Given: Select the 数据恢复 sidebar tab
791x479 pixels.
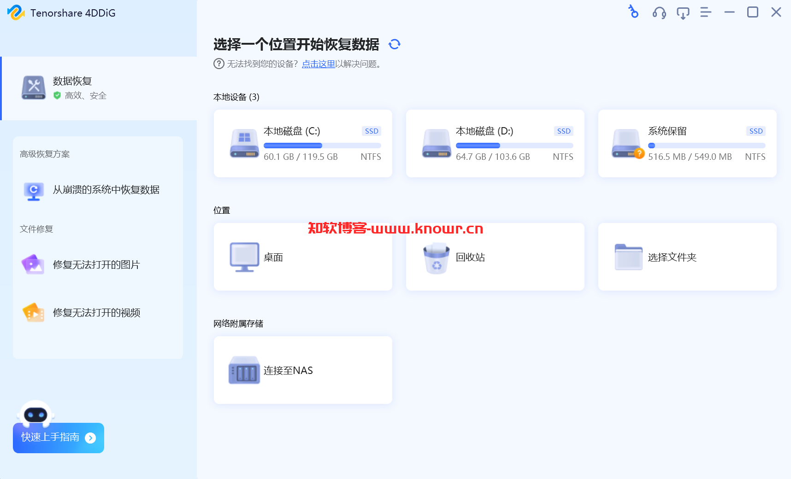Looking at the screenshot, I should click(x=99, y=88).
